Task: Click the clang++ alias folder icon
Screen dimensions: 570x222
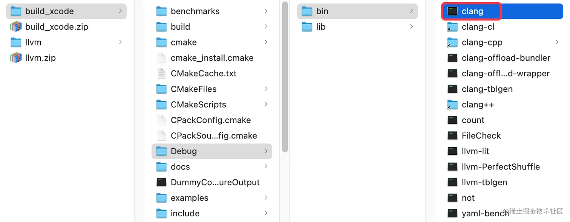Action: pos(452,105)
